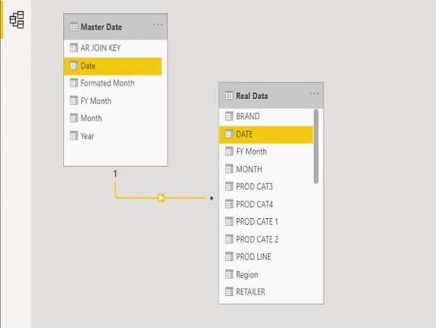Select the PROD CATE 2 field
Screen dimensions: 436x328
[266, 239]
